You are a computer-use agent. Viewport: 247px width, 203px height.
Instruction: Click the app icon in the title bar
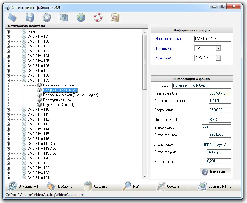[7, 8]
